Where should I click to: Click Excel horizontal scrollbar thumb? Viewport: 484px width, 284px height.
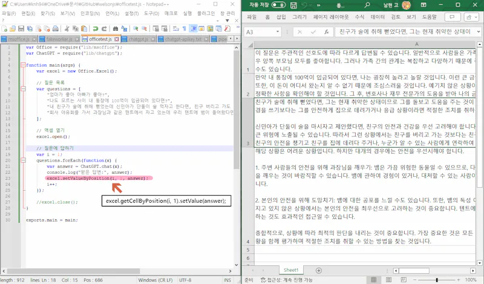(414, 271)
